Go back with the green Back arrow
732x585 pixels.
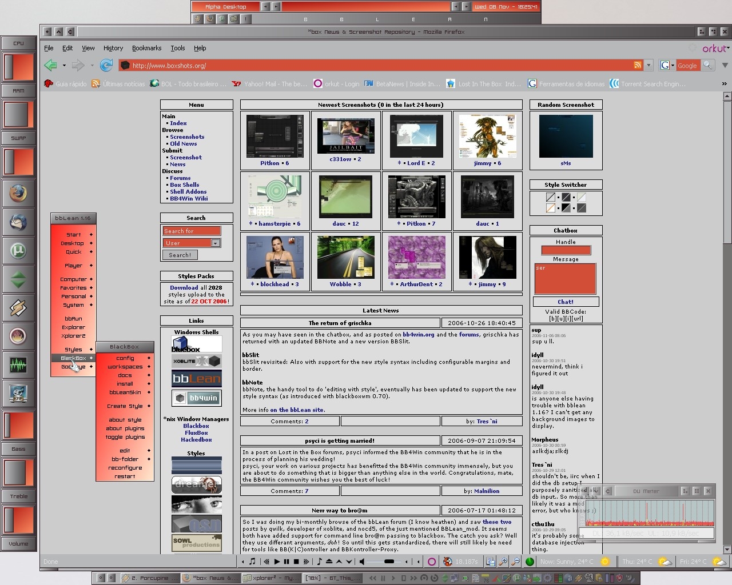51,66
